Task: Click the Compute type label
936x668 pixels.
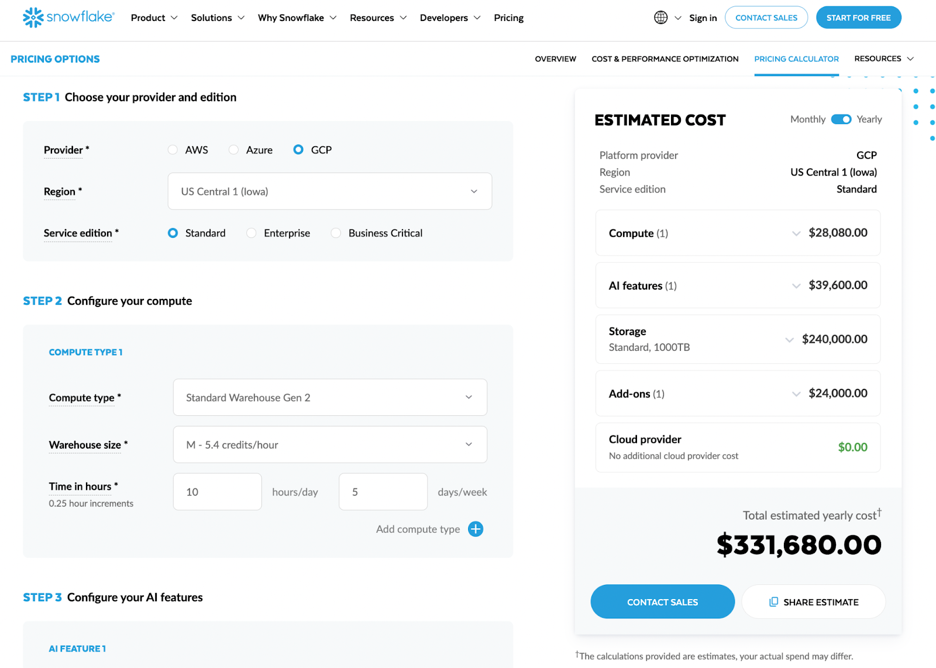Action: (85, 397)
